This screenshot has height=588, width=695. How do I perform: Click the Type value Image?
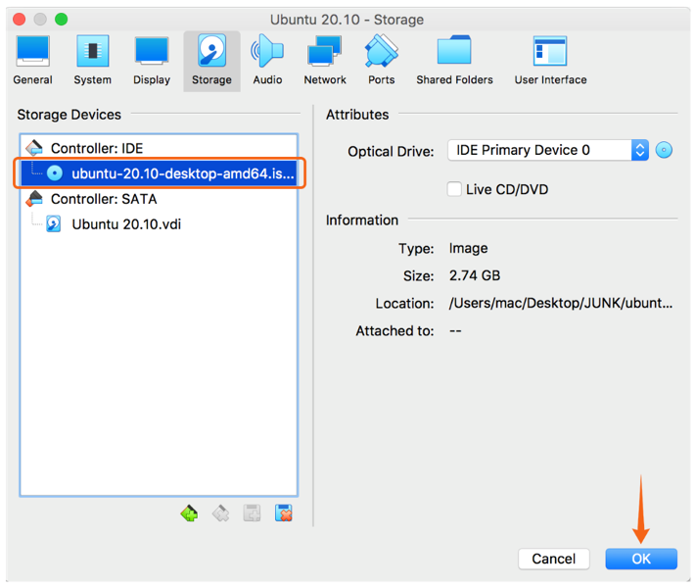pos(468,248)
